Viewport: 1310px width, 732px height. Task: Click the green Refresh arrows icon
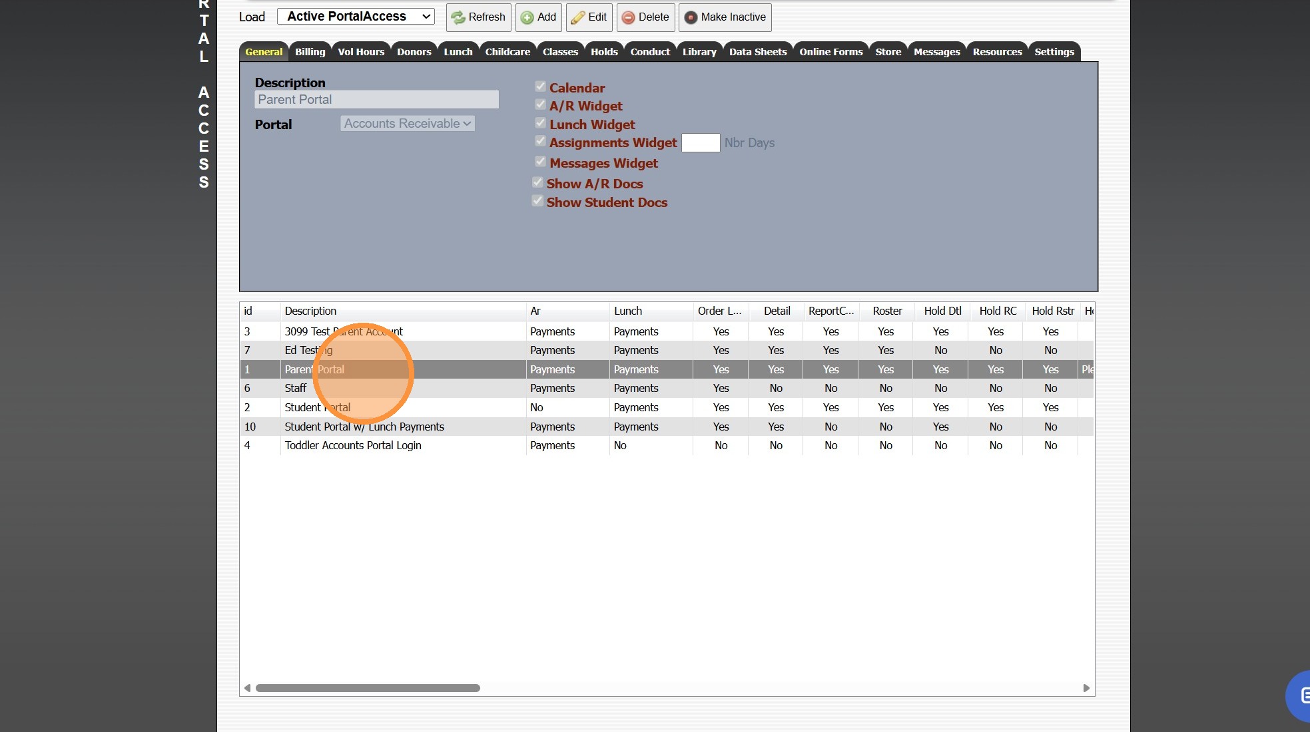[x=458, y=17]
